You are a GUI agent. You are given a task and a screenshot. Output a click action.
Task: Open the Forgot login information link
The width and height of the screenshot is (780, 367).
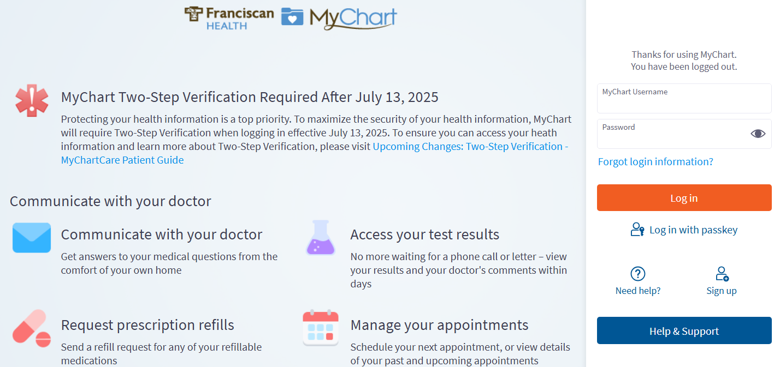(x=655, y=161)
